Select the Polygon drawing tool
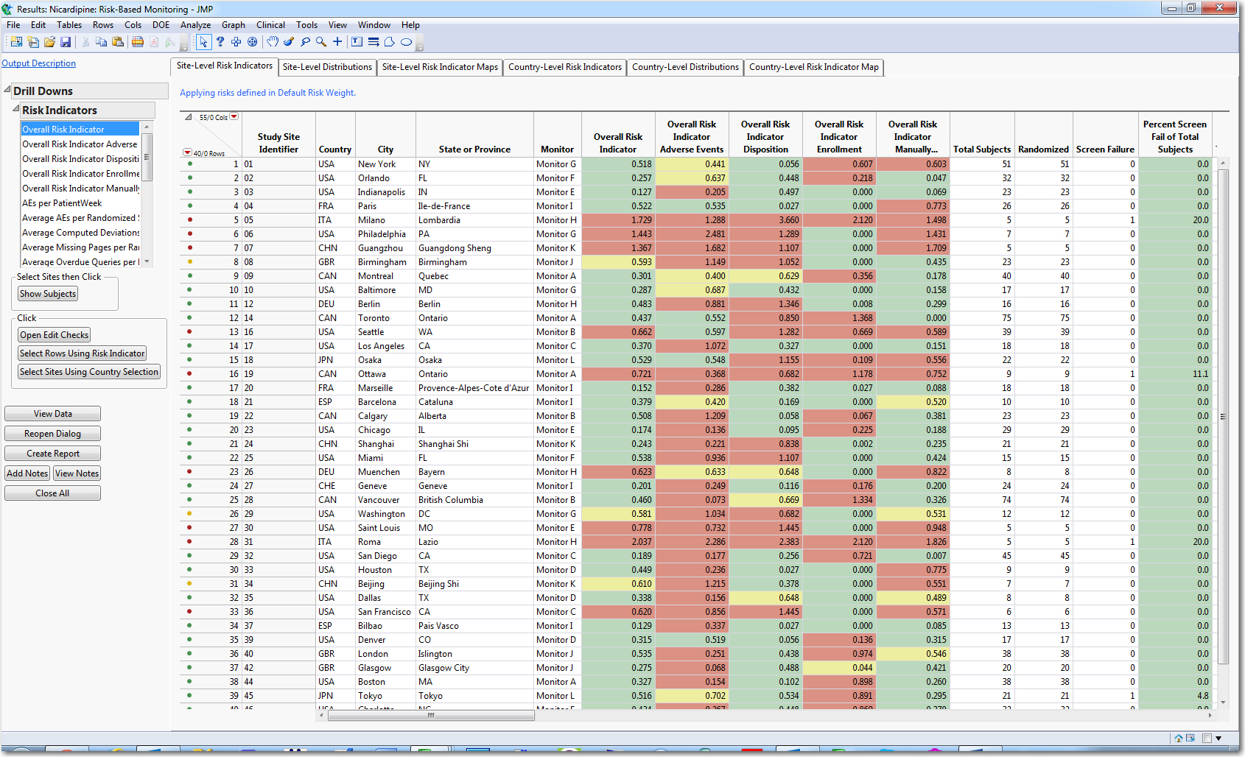The height and width of the screenshot is (757, 1245). tap(390, 42)
